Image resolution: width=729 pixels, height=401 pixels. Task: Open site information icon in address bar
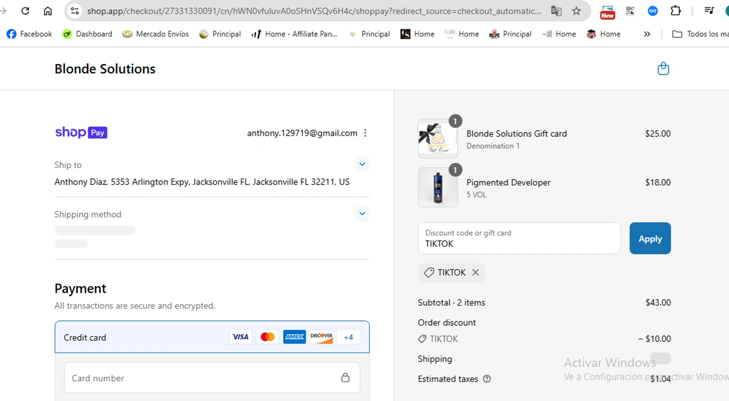[74, 11]
